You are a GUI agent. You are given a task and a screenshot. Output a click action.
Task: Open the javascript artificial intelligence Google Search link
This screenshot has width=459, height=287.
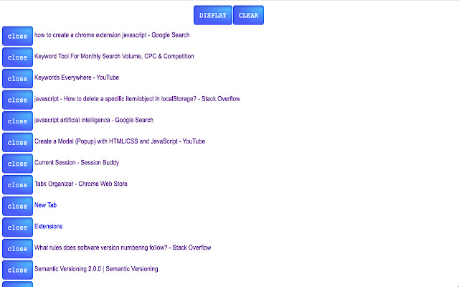[x=94, y=120]
